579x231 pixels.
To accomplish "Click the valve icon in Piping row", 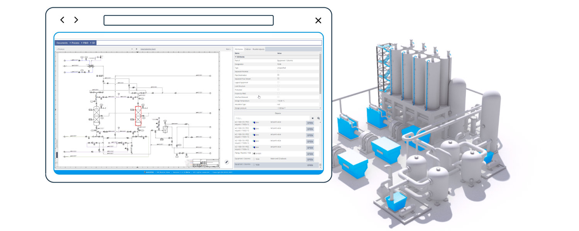I will pyautogui.click(x=254, y=153).
